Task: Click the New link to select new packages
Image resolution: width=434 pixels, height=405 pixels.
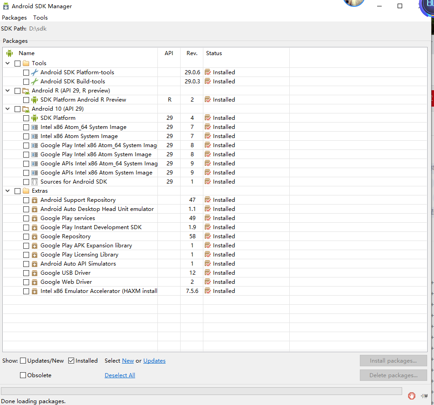Action: (128, 361)
